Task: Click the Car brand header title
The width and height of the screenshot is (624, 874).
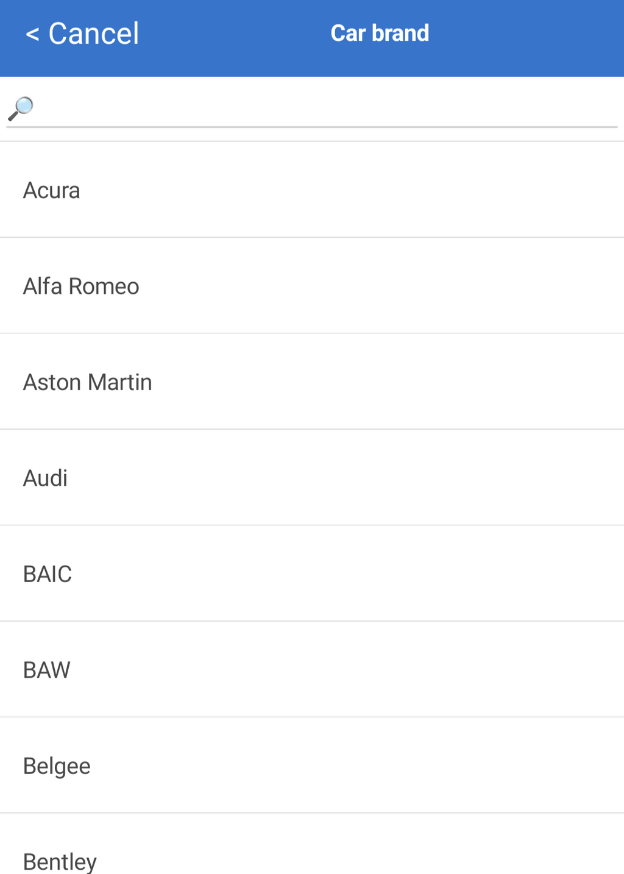Action: coord(380,34)
